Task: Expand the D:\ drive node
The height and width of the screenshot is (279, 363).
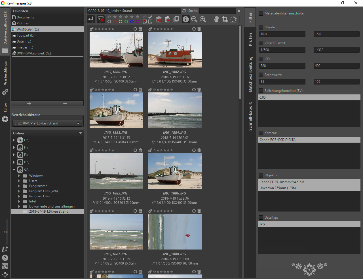Action: (14, 162)
